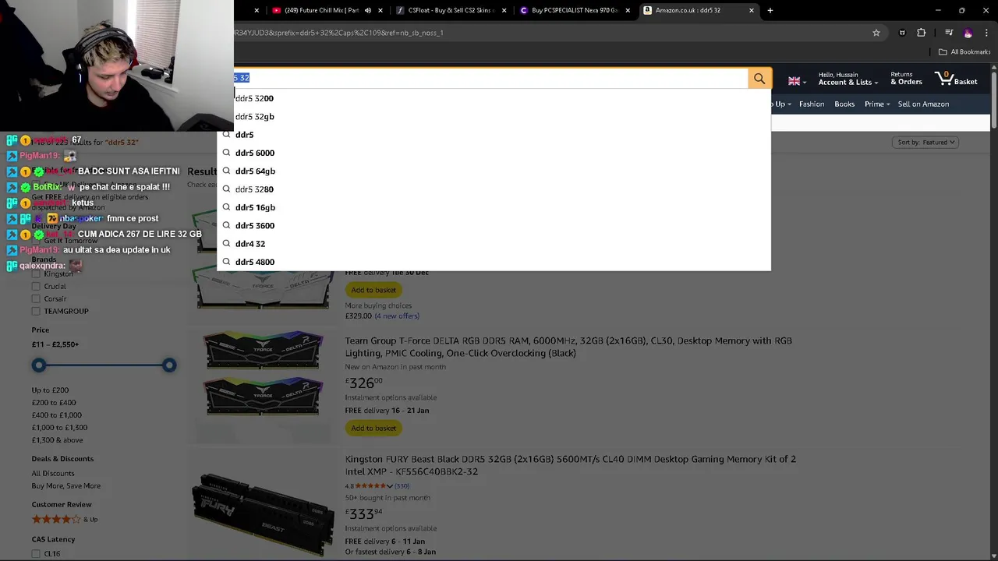This screenshot has height=561, width=998.
Task: Click the magnifier icon beside ddr4 32
Action: [226, 243]
